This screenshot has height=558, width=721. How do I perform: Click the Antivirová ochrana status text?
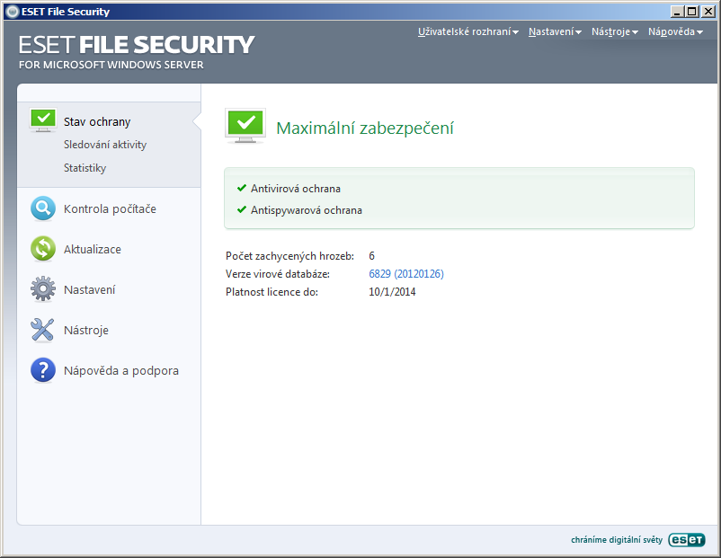pos(296,189)
